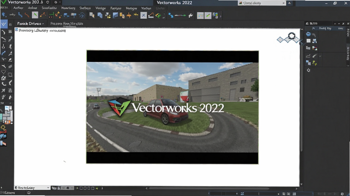Select the blue V selection tool in left palette

[x=4, y=24]
